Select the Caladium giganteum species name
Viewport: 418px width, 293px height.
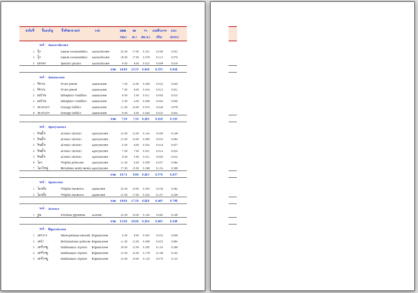click(73, 215)
